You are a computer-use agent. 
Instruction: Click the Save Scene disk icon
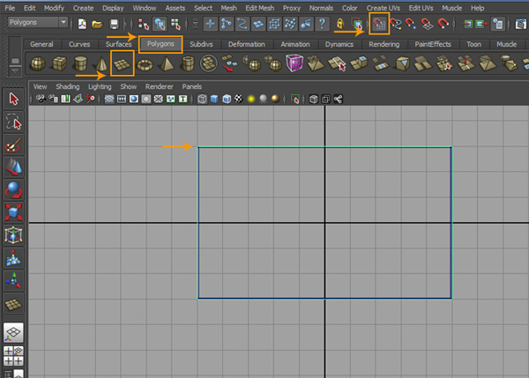[114, 24]
